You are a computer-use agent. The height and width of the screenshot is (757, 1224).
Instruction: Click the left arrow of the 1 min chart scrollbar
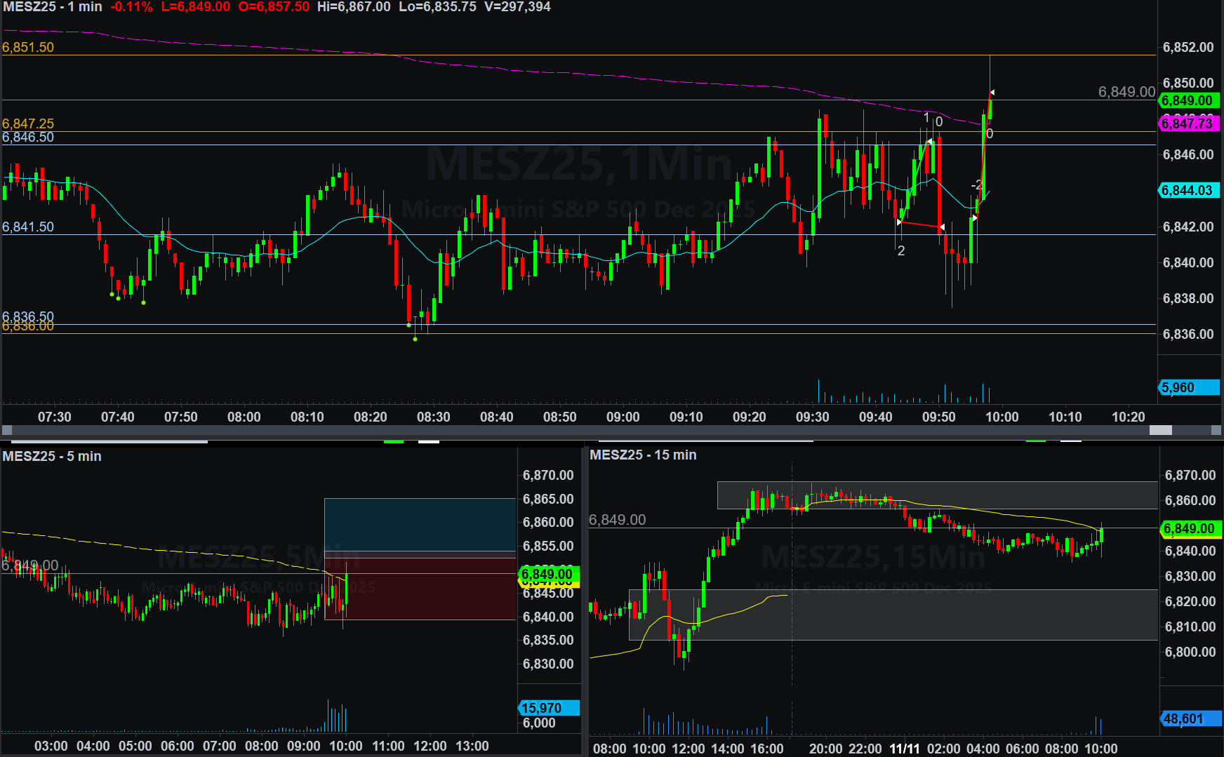coord(7,430)
